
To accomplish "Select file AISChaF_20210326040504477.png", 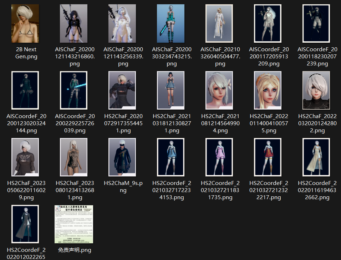I will coord(219,23).
